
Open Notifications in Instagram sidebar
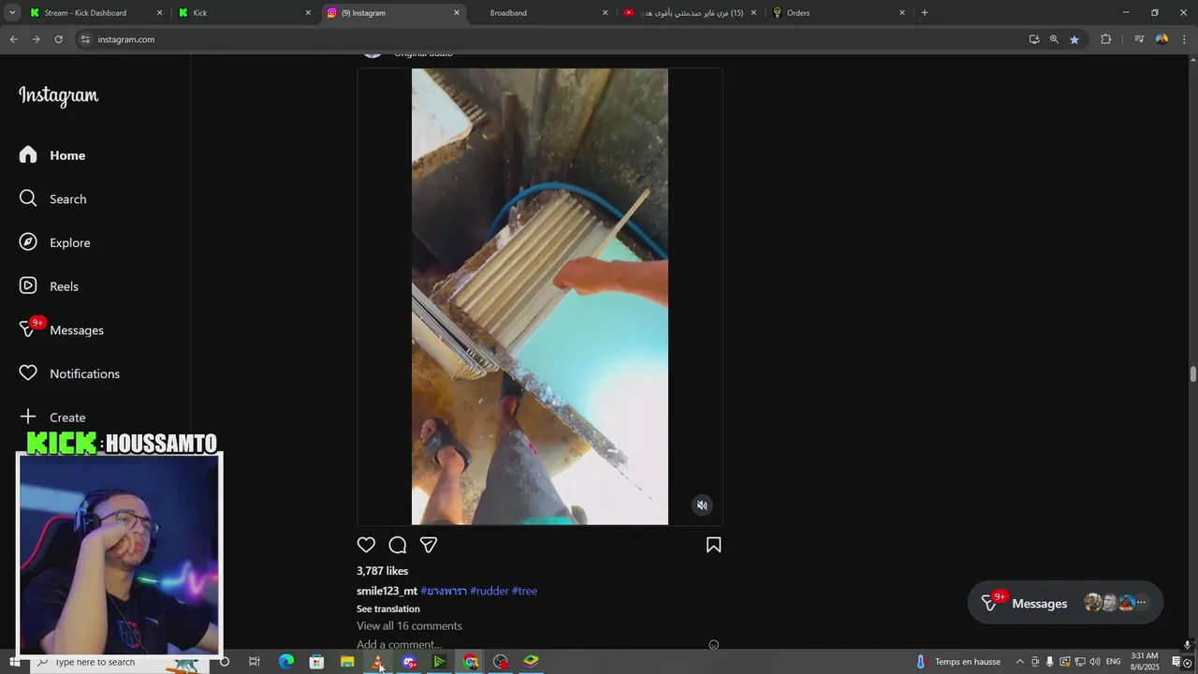(x=69, y=374)
